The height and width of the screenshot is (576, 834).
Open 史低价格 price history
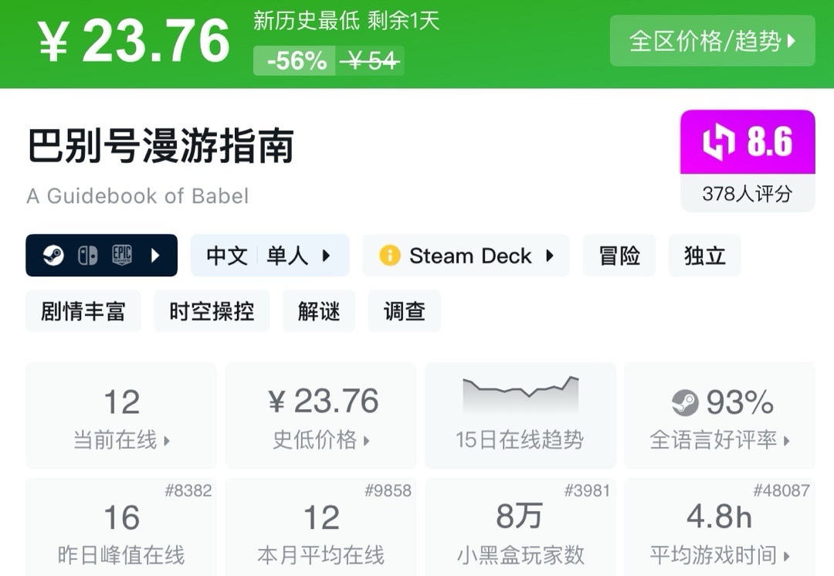click(321, 417)
